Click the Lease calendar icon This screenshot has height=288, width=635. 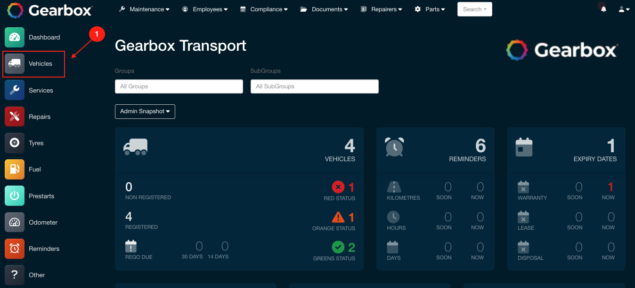[x=523, y=217]
